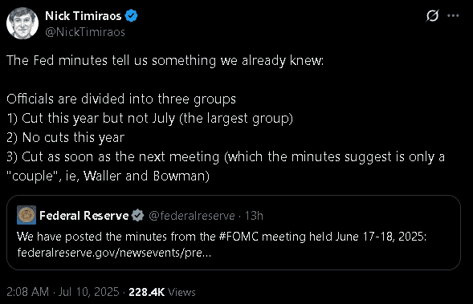Open the Nick Timiraos display name
This screenshot has width=473, height=304.
pyautogui.click(x=84, y=16)
